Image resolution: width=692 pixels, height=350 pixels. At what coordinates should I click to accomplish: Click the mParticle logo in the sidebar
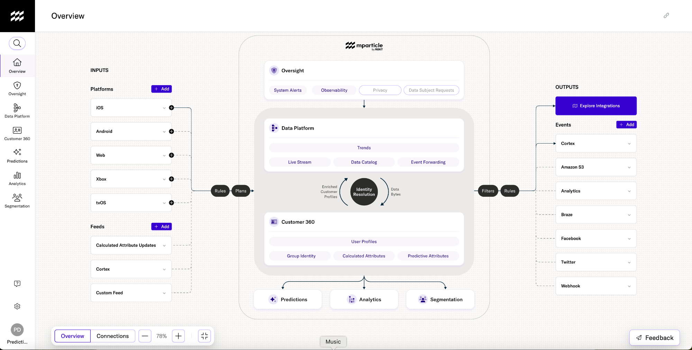pyautogui.click(x=17, y=16)
